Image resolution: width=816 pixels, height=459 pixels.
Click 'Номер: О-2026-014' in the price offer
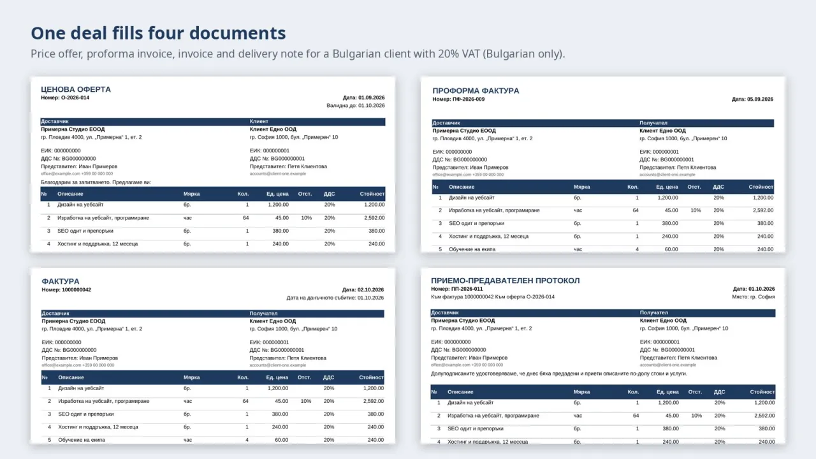[x=65, y=98]
